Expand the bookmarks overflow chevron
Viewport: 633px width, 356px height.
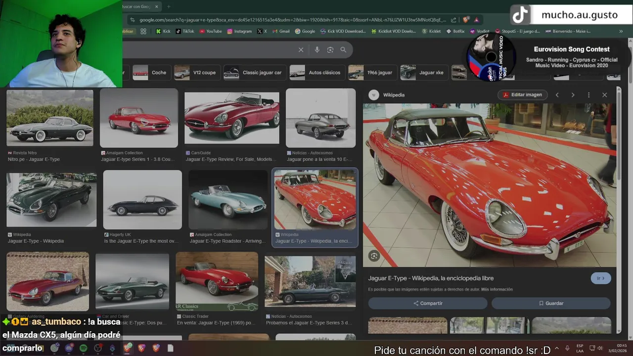(621, 31)
